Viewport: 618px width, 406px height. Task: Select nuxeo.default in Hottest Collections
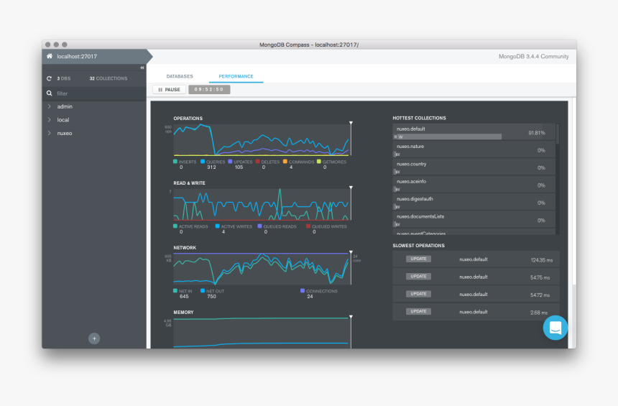(474, 132)
